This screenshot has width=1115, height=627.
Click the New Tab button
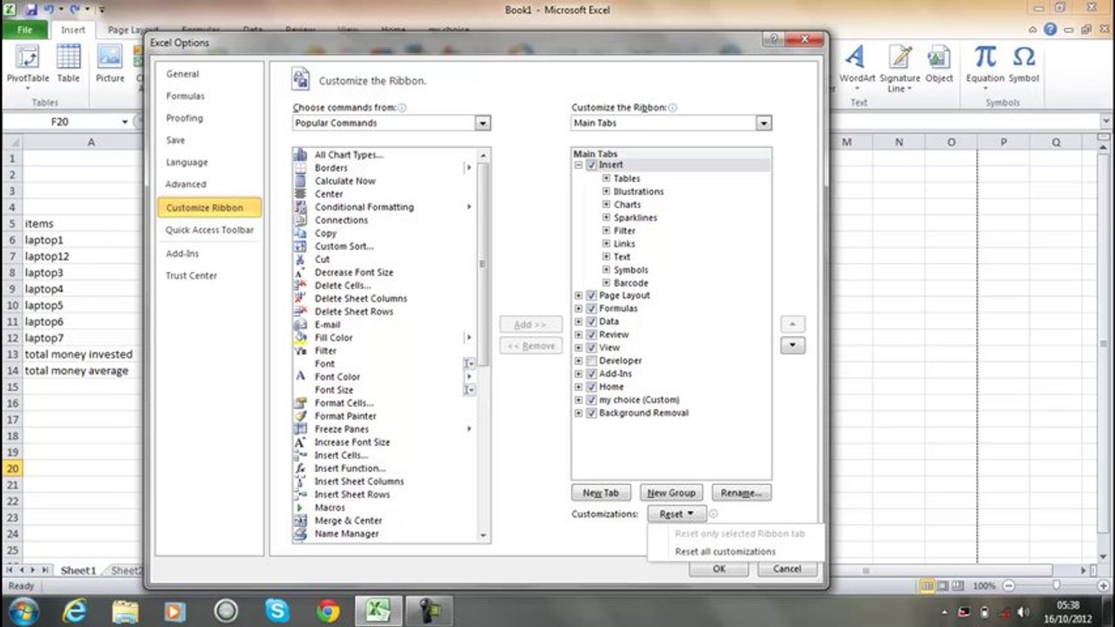coord(601,493)
